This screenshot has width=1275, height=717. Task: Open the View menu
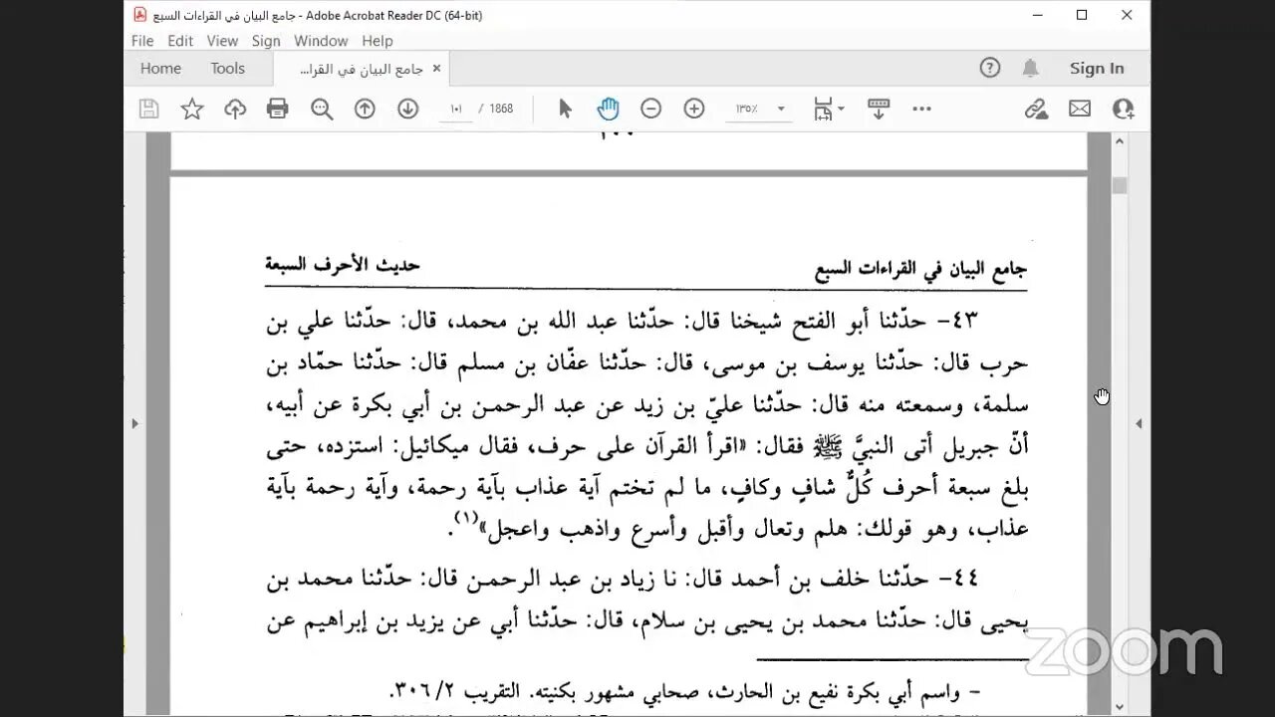(222, 41)
